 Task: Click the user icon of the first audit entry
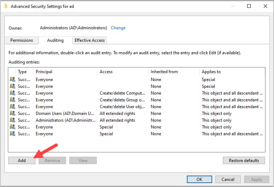point(13,80)
